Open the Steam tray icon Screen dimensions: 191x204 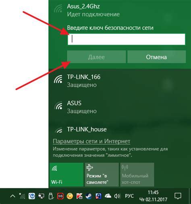[89, 196]
